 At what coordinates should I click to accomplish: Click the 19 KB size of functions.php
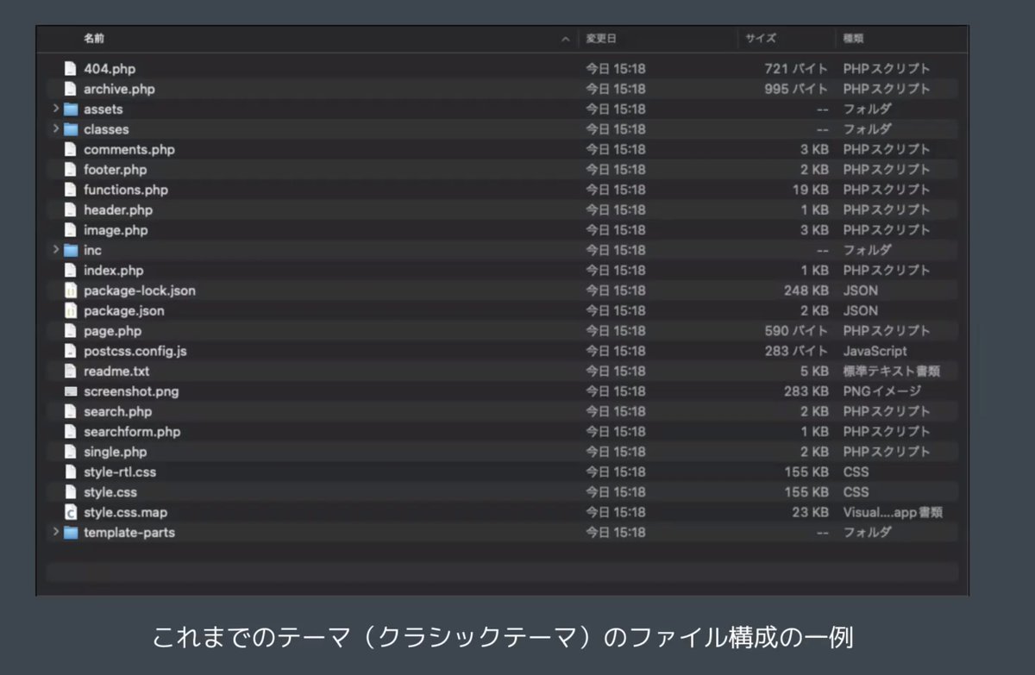[810, 190]
